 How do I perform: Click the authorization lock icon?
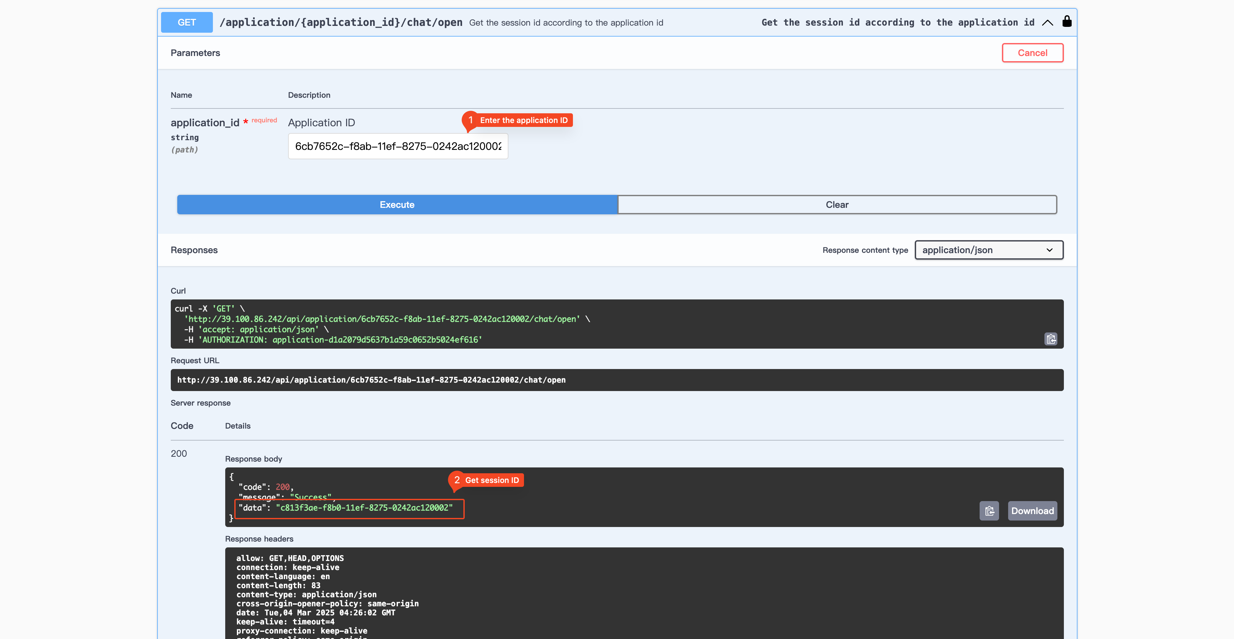point(1067,21)
